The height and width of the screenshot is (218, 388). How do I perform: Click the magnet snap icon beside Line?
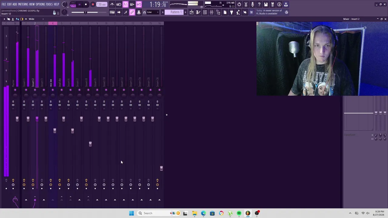144,12
